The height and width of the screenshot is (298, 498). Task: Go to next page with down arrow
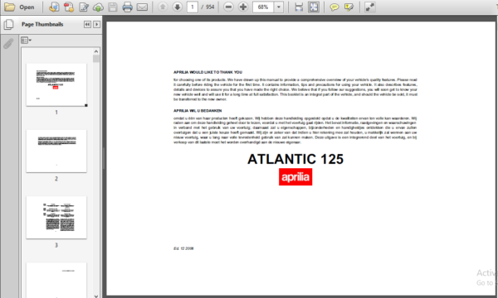click(x=178, y=7)
